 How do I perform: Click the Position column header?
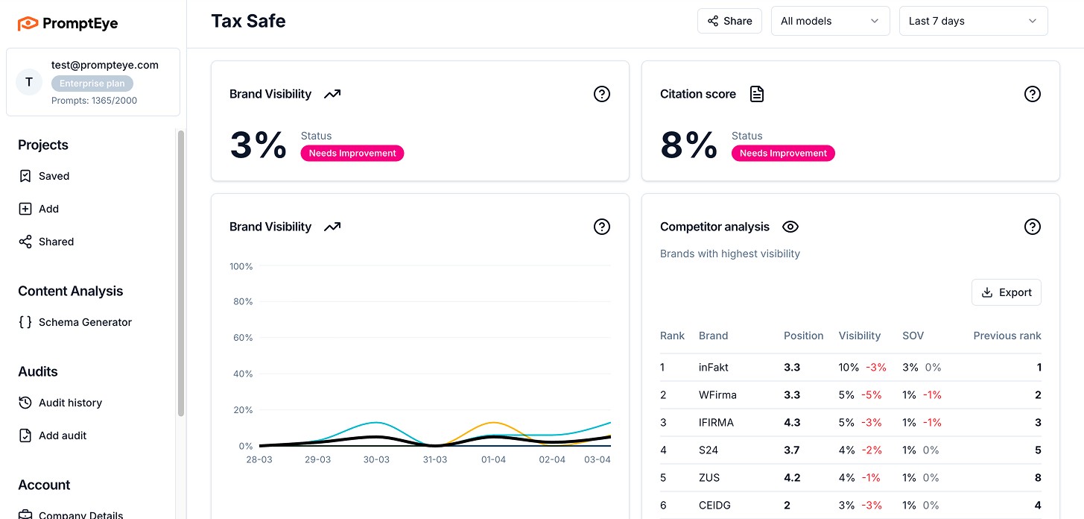pyautogui.click(x=804, y=336)
